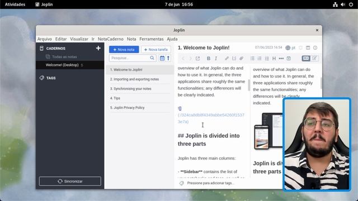Open the note in an external editor
Viewport: 358px width, 201px height.
pos(197,58)
